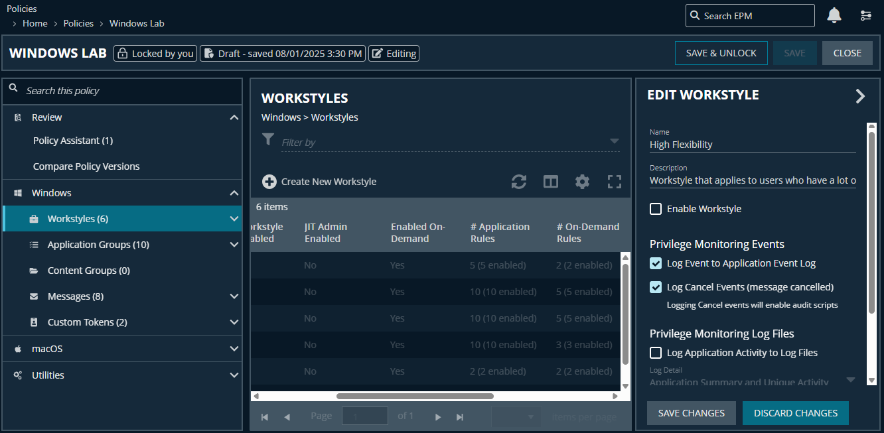Screen dimensions: 884x433
Task: Refresh the workstyles grid
Action: tap(519, 182)
